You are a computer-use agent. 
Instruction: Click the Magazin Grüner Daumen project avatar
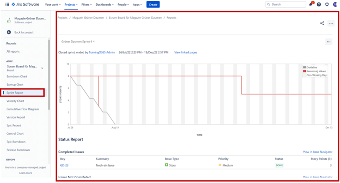point(9,20)
